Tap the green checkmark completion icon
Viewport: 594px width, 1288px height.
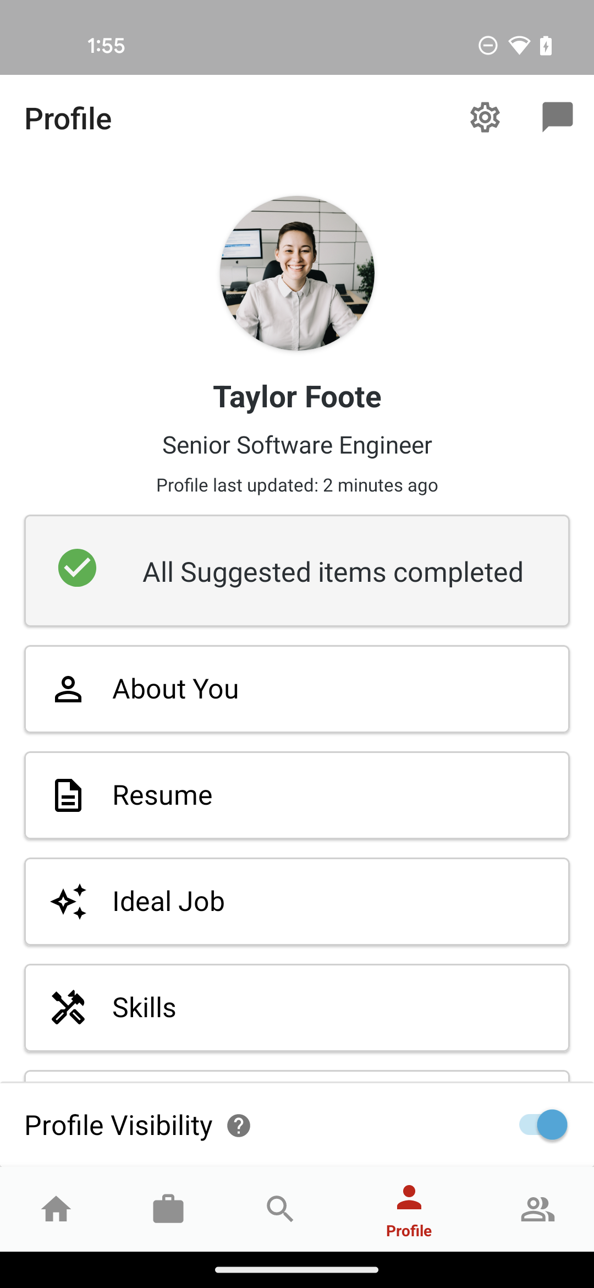pyautogui.click(x=78, y=568)
